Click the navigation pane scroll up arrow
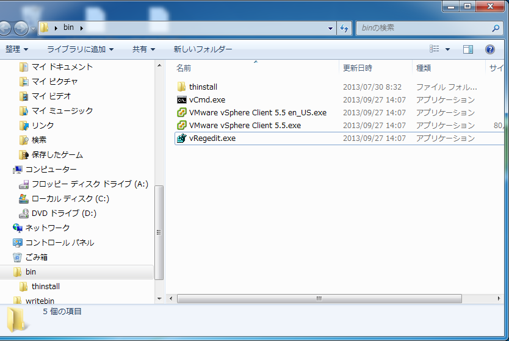Screen dimensions: 509x341 tap(159, 65)
